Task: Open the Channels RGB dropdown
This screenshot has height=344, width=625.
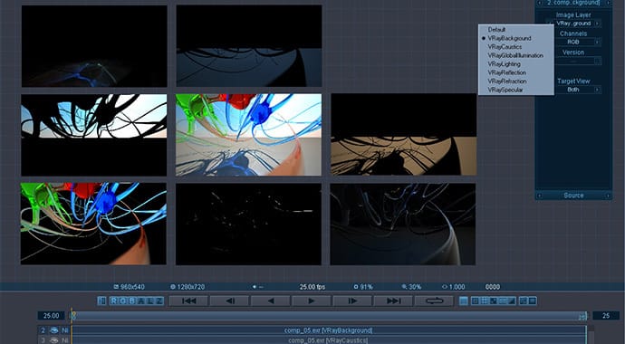Action: (x=573, y=42)
